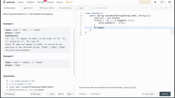Click the StringBui line in the editor

coord(129,28)
